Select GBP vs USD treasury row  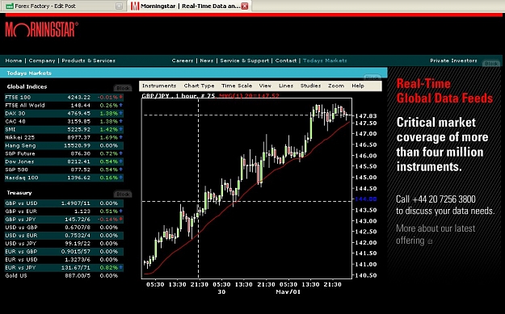[x=64, y=203]
